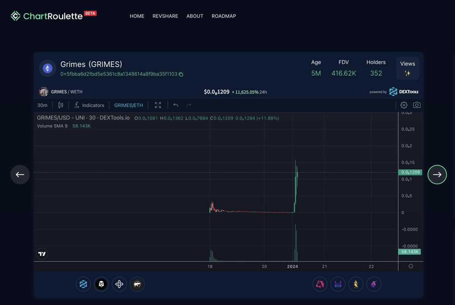Open the ROADMAP page
The image size is (455, 305).
[224, 16]
